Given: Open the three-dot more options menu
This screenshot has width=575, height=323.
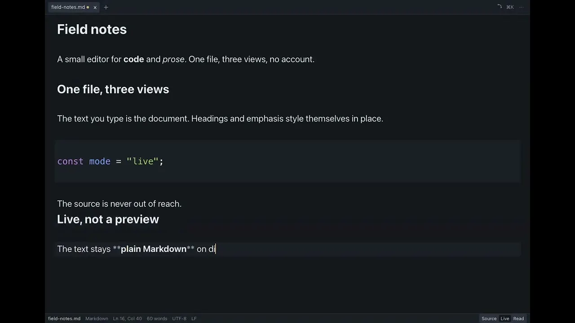Looking at the screenshot, I should pos(522,7).
